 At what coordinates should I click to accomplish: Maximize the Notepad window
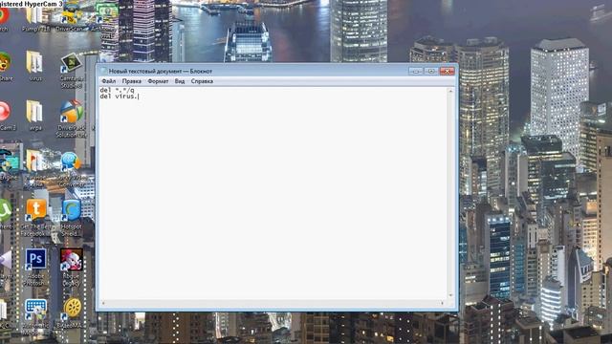(x=431, y=71)
